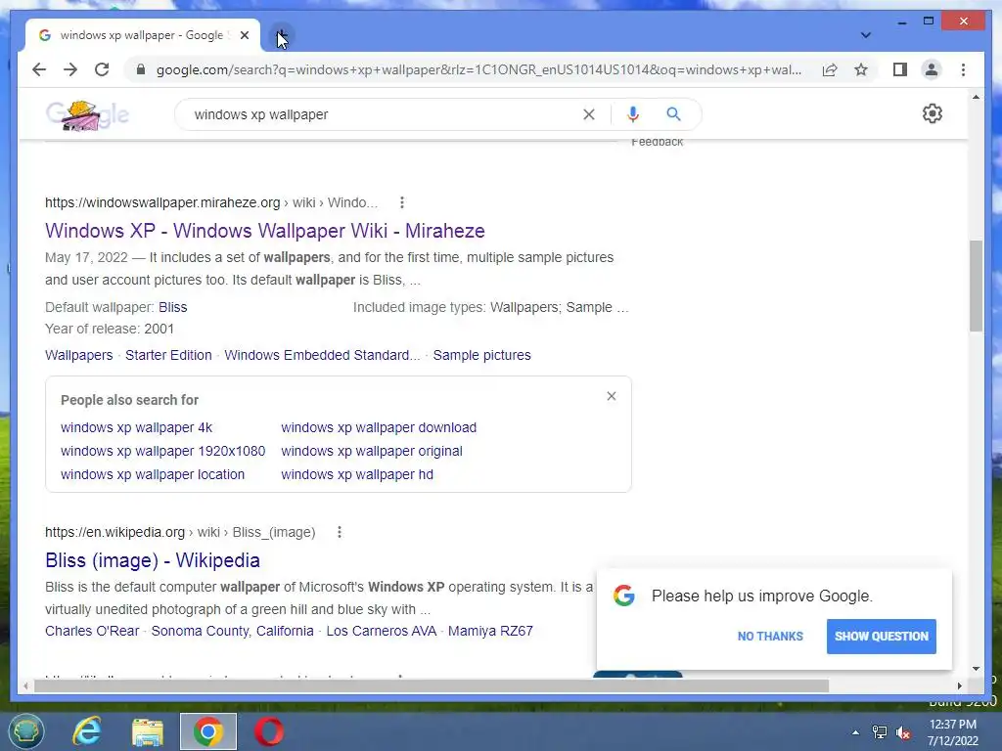Open Chrome three-dot menu
Screen dimensions: 1002x751
tap(963, 69)
